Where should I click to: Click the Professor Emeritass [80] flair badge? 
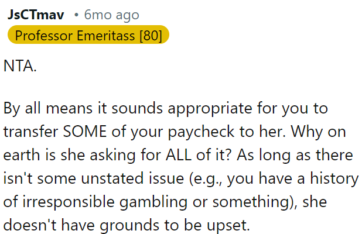click(x=88, y=35)
